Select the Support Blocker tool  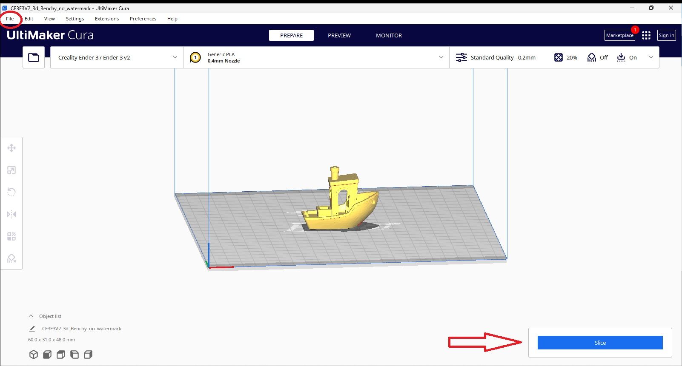[x=11, y=258]
